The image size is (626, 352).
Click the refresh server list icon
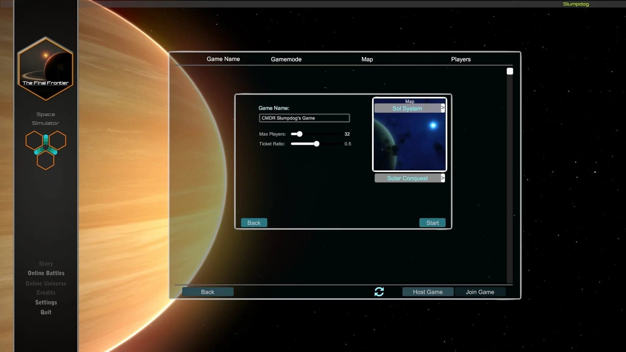tap(379, 292)
